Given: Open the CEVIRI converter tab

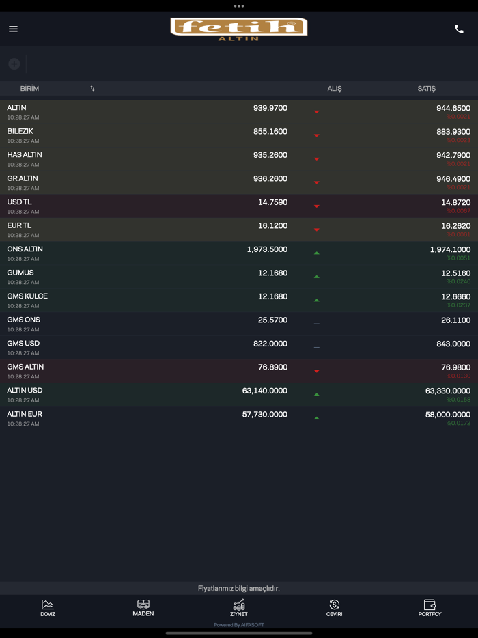Looking at the screenshot, I should [x=334, y=607].
